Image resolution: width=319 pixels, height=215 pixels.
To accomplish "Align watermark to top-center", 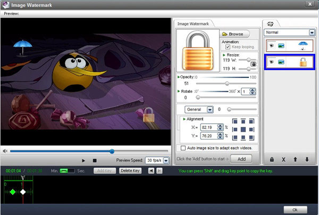I will pos(243,122).
